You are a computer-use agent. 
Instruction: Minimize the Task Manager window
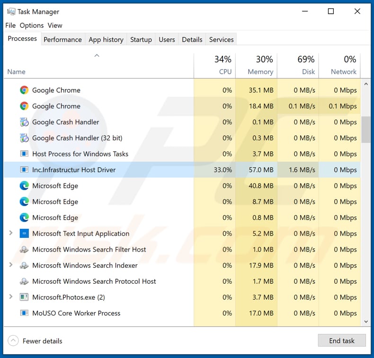tap(305, 11)
